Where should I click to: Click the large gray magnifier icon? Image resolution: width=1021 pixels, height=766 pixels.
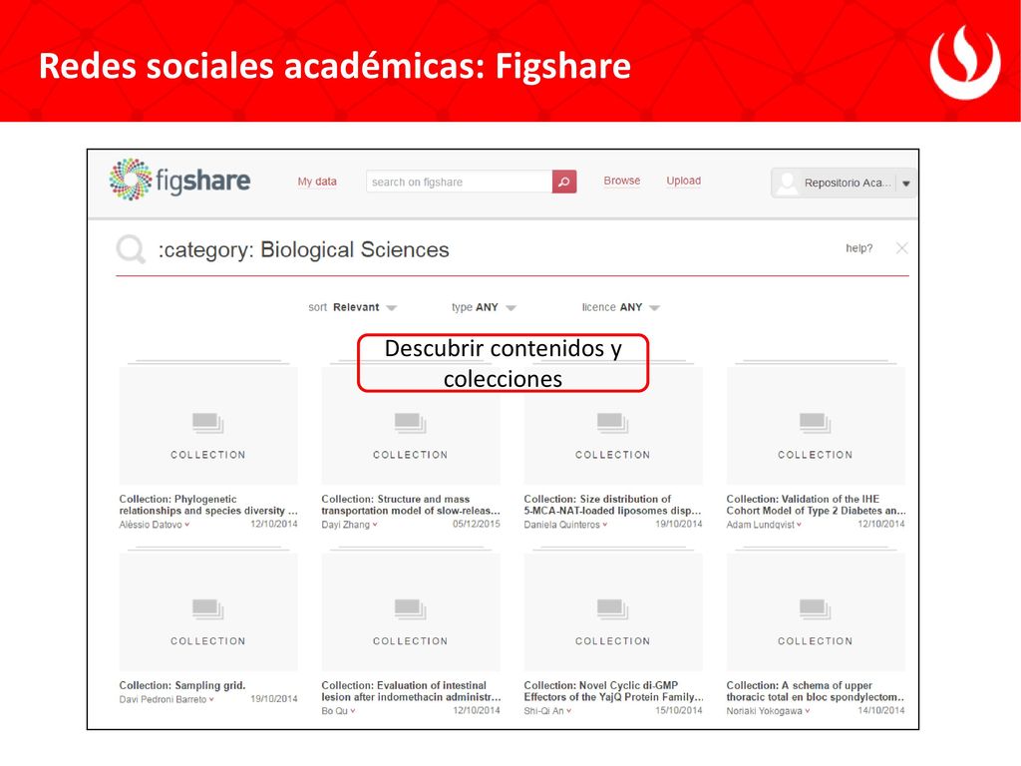pos(131,248)
